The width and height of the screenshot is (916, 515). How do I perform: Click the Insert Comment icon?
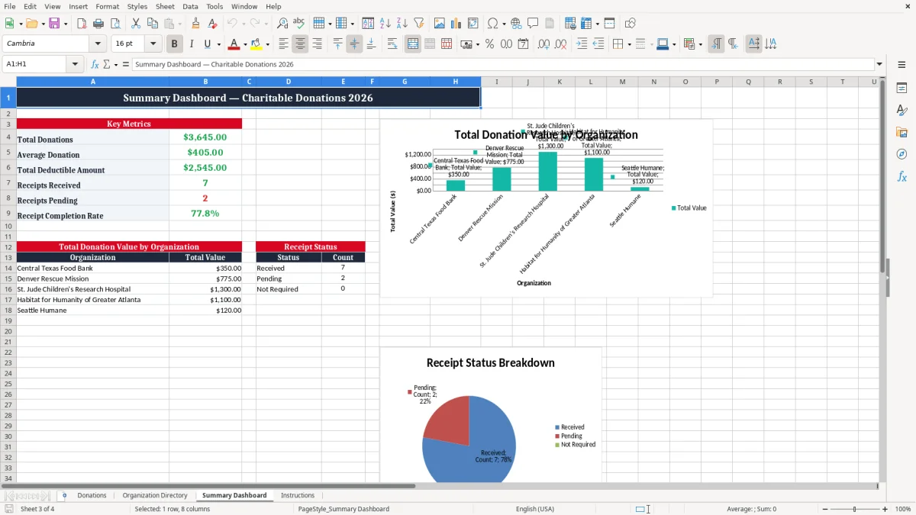click(x=533, y=24)
